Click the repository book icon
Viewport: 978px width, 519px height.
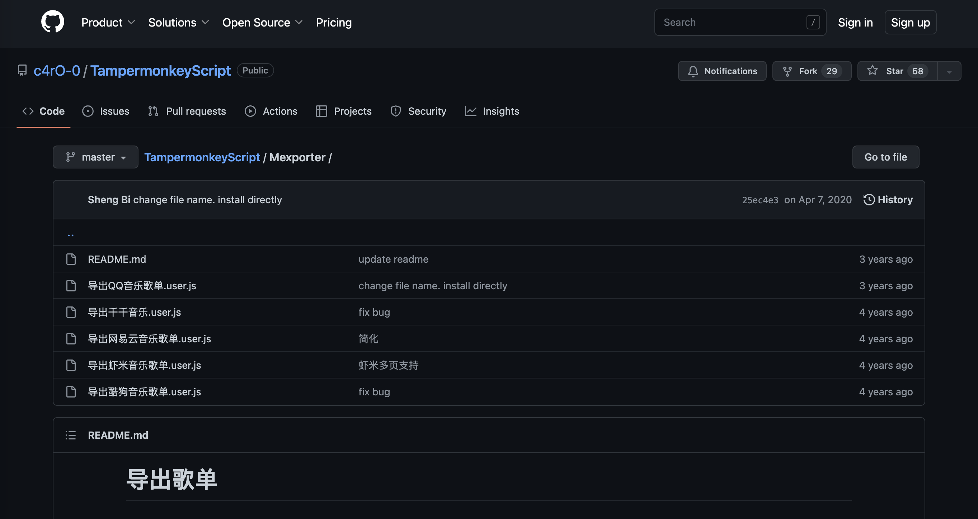[22, 70]
